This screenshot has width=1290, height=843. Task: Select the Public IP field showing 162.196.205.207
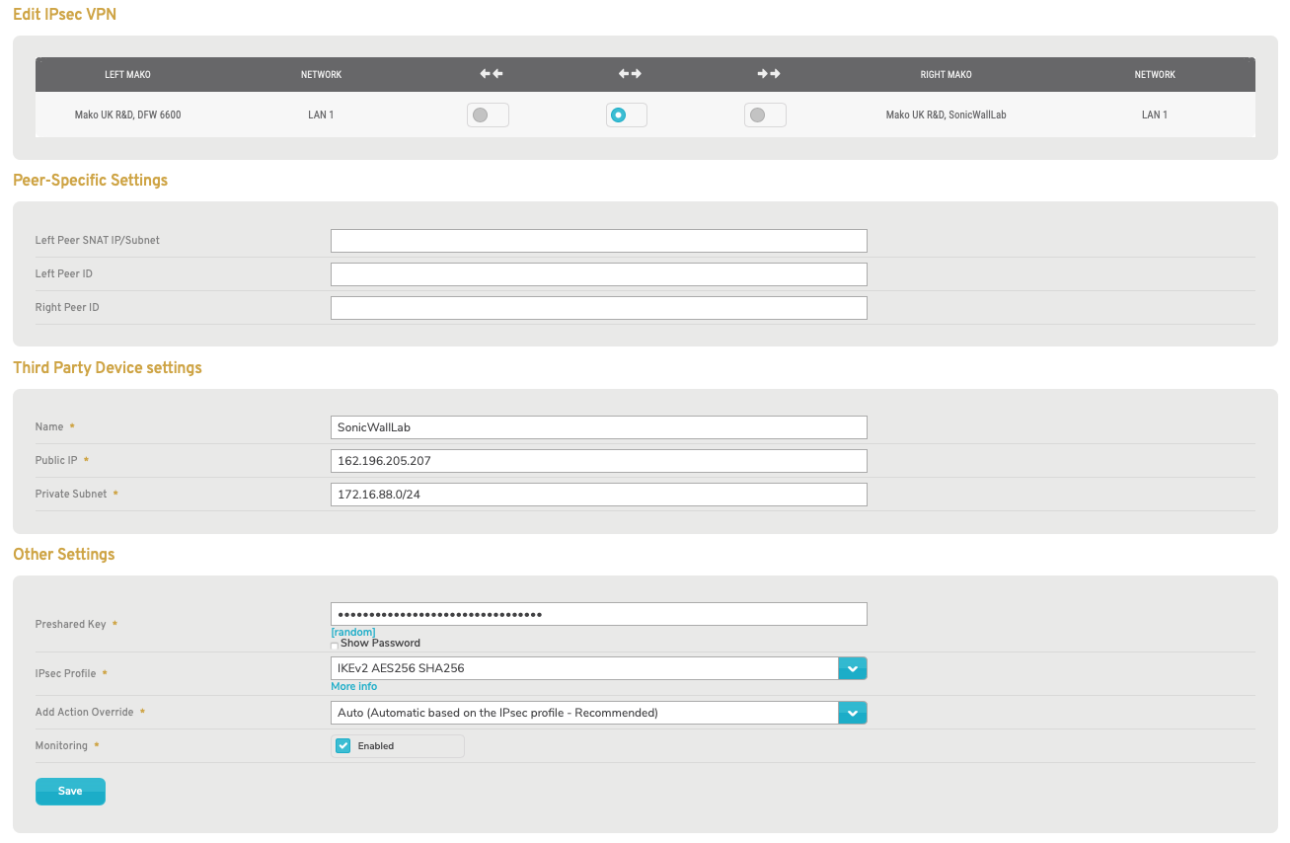(x=598, y=460)
